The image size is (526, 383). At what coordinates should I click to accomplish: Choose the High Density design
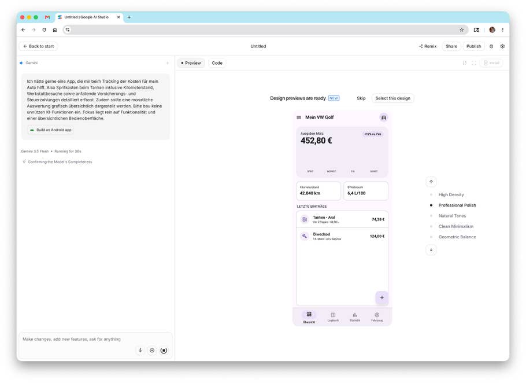[x=451, y=195]
